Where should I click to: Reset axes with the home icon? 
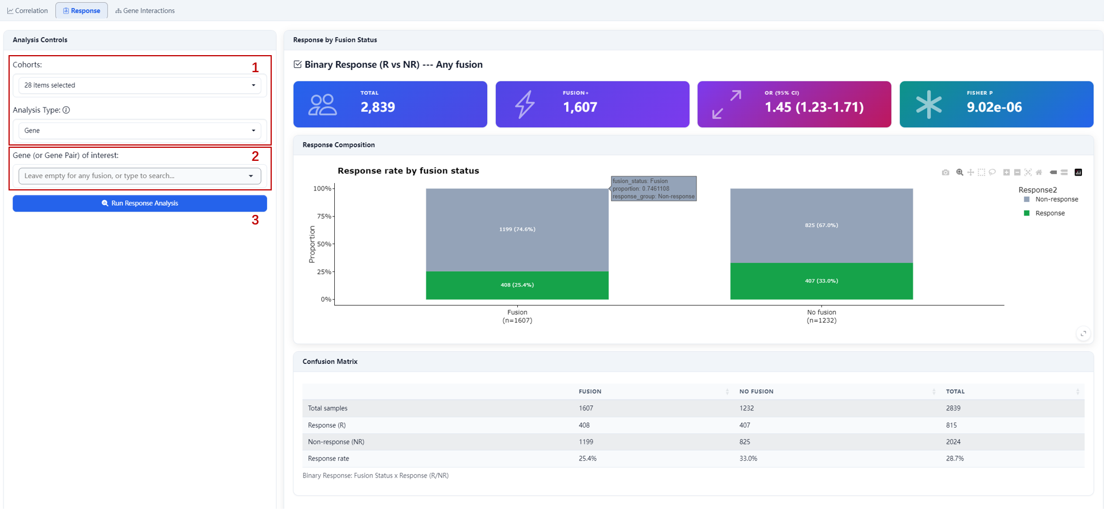click(x=1039, y=172)
